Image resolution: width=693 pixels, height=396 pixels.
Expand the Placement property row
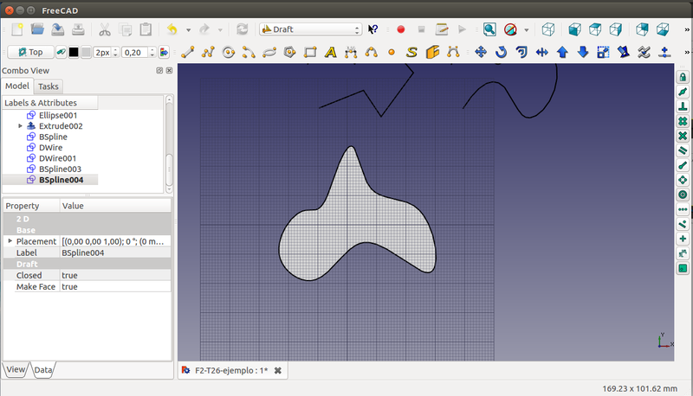pos(10,241)
